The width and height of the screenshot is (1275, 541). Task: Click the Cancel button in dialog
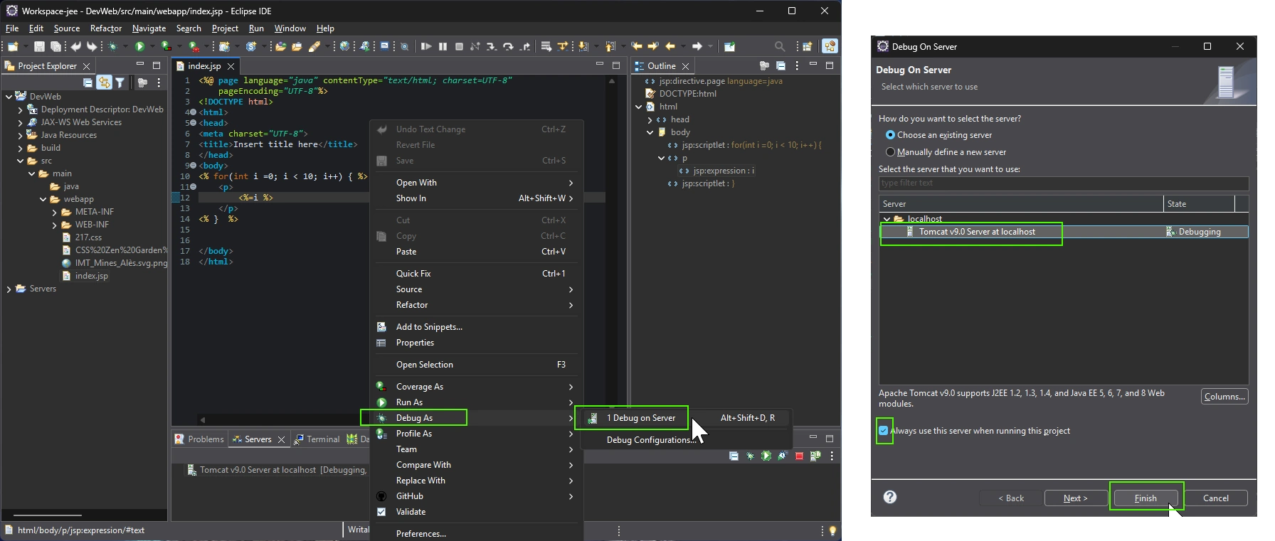pyautogui.click(x=1216, y=498)
